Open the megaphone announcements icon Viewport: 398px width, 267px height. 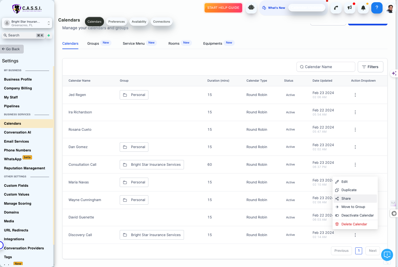(350, 8)
